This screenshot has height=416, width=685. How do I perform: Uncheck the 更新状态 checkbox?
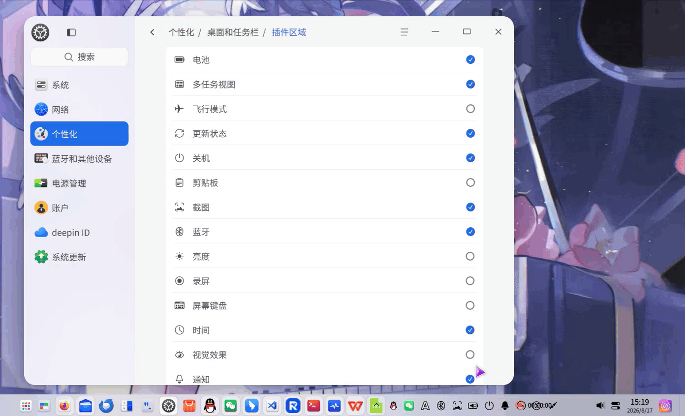click(470, 133)
